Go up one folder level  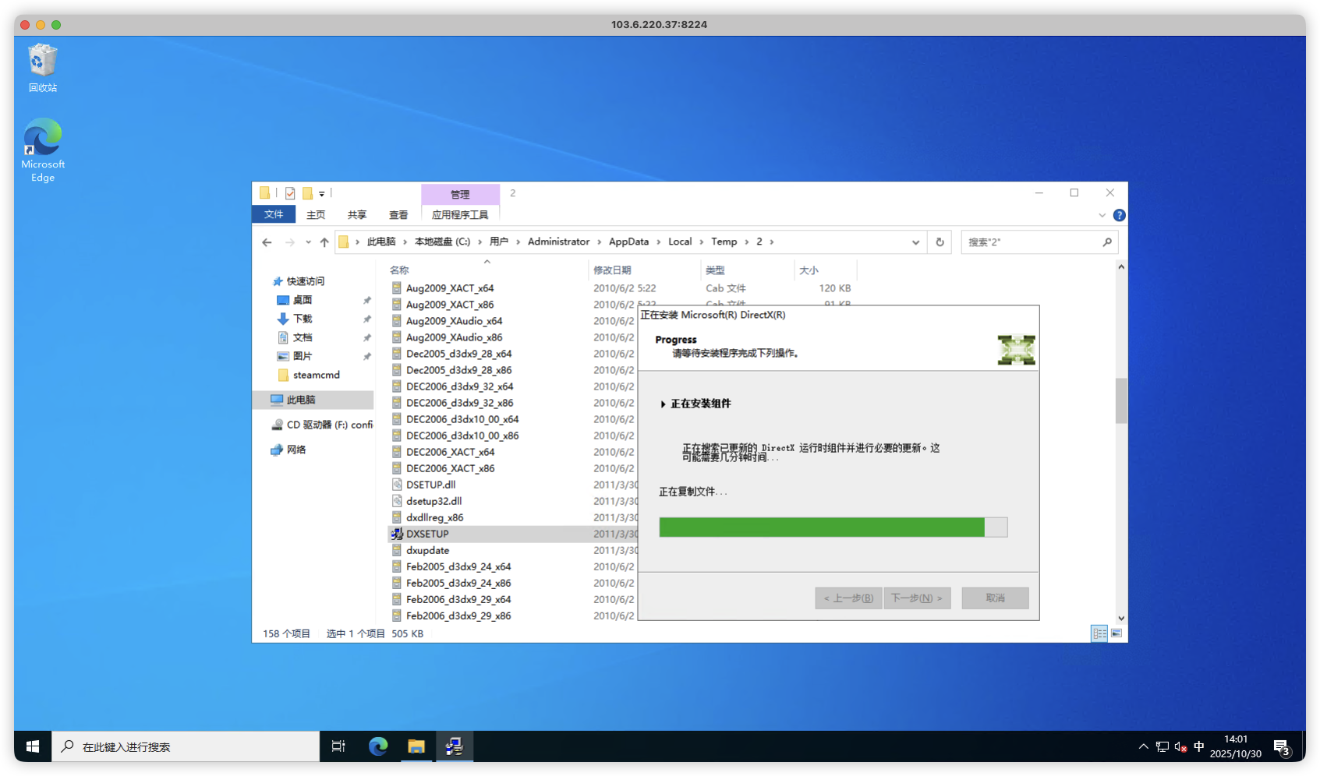(324, 242)
